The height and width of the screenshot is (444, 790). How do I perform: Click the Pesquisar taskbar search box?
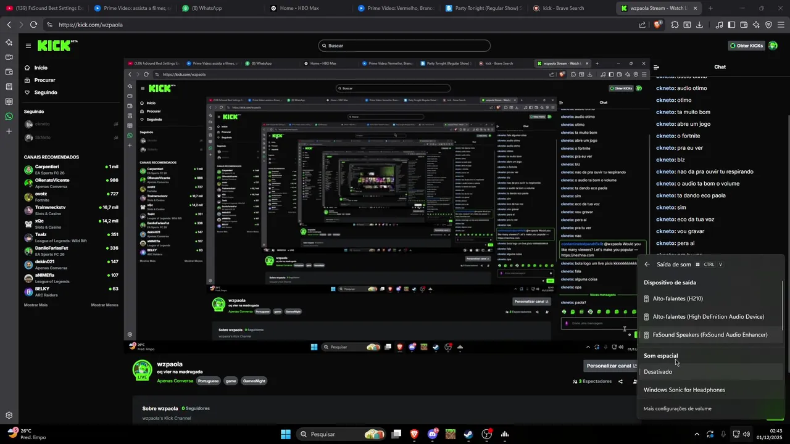click(341, 434)
